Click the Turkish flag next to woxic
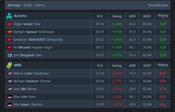 tap(10, 24)
